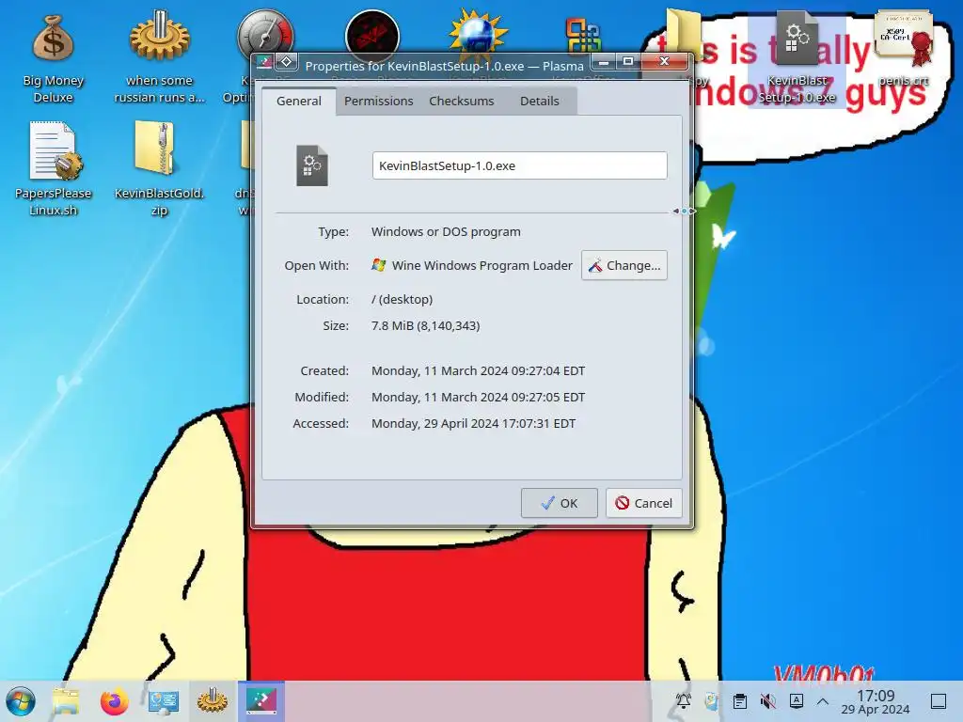Open the file manager from the taskbar
The image size is (963, 722).
66,701
